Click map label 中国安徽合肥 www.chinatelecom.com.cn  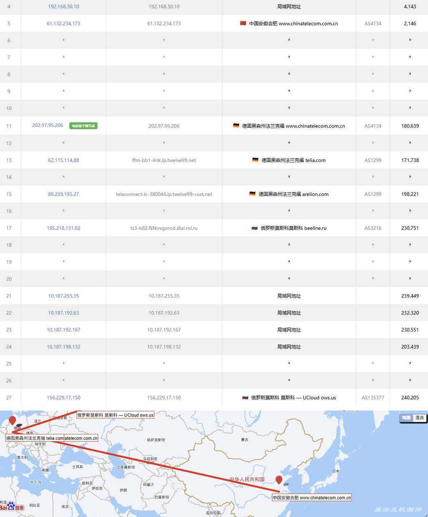point(312,497)
